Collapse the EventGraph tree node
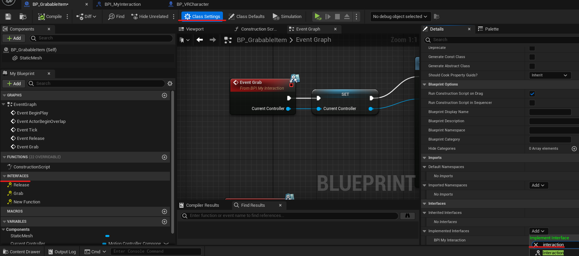Viewport: 579px width, 256px height. [4, 105]
